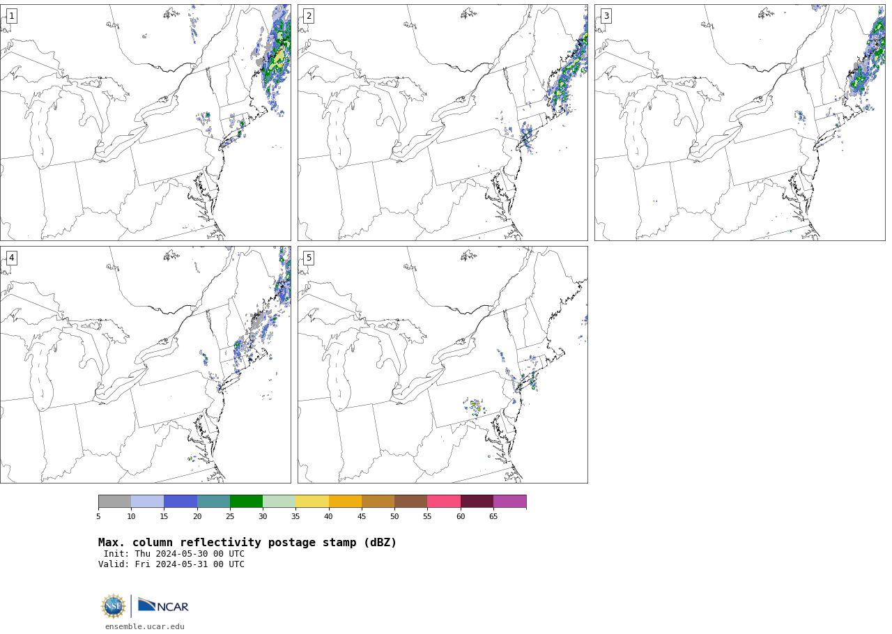Viewport: 892px width, 634px height.
Task: Click the NSF logo icon
Action: [x=114, y=606]
